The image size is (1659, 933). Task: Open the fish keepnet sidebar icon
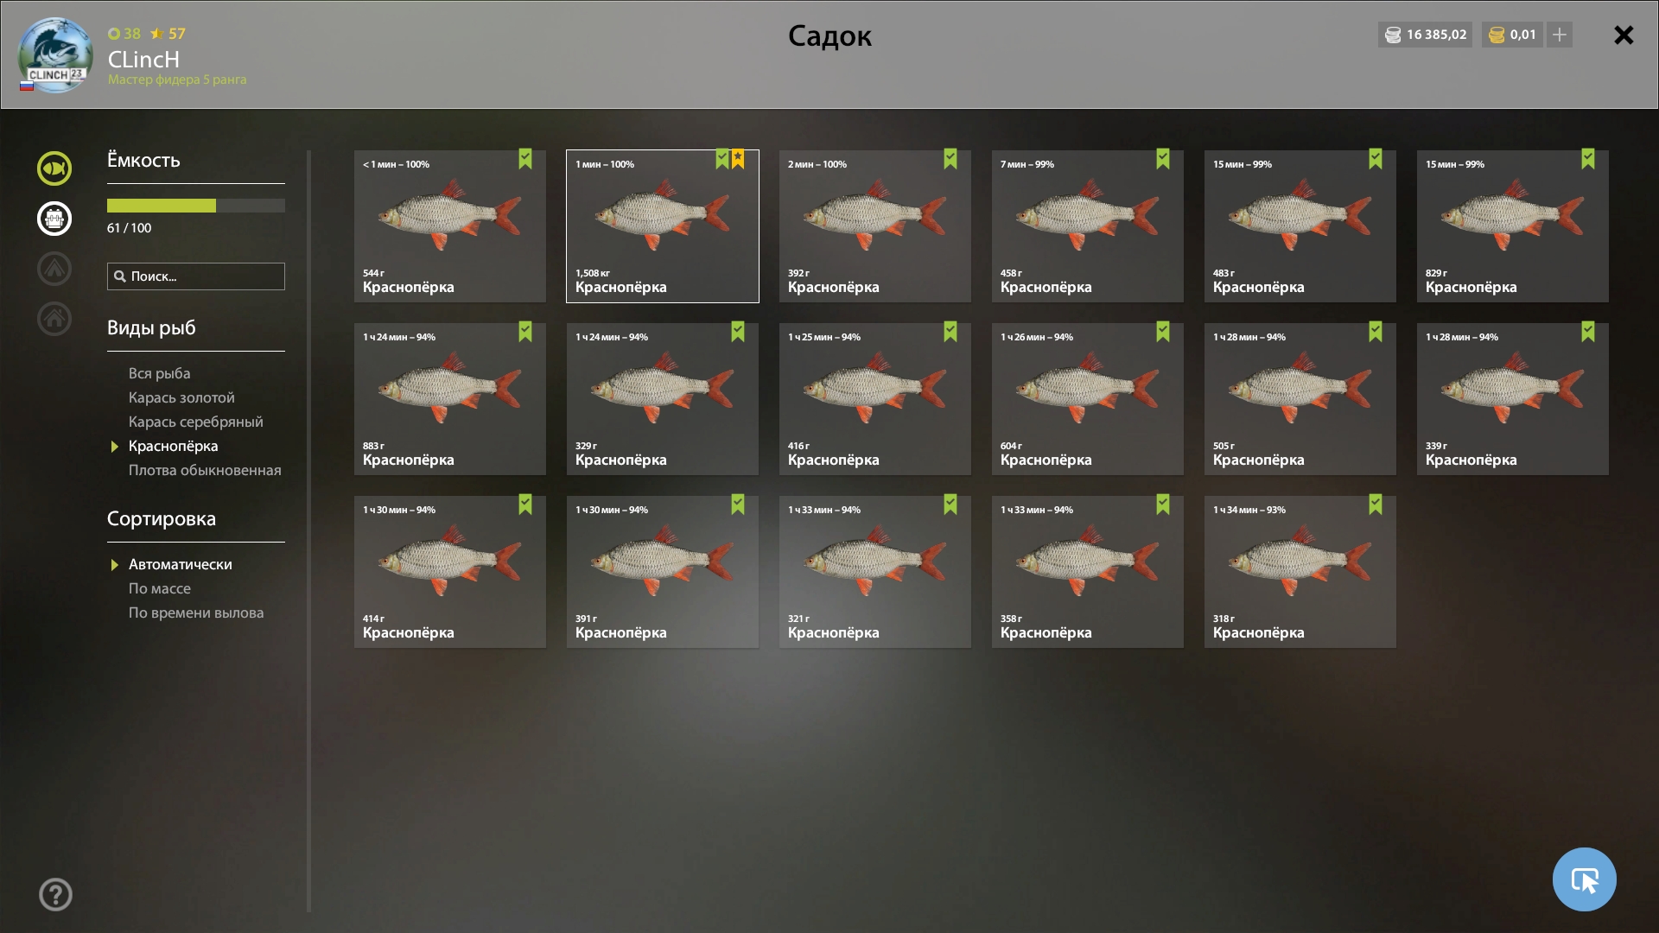pyautogui.click(x=54, y=168)
